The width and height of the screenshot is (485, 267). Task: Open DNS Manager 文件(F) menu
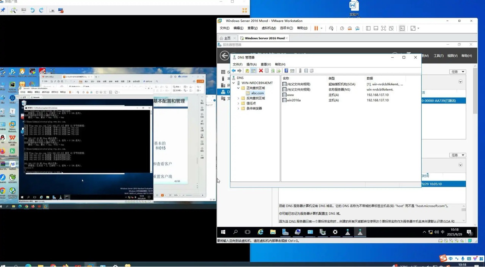point(237,64)
